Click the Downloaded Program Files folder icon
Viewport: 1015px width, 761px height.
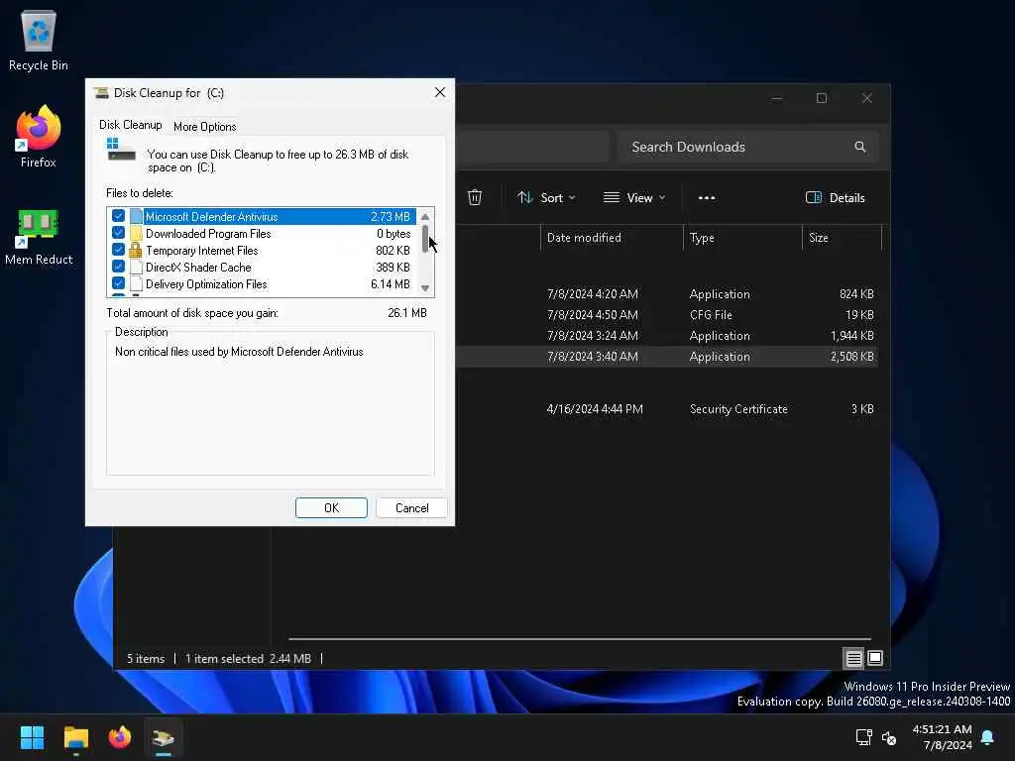click(x=136, y=234)
